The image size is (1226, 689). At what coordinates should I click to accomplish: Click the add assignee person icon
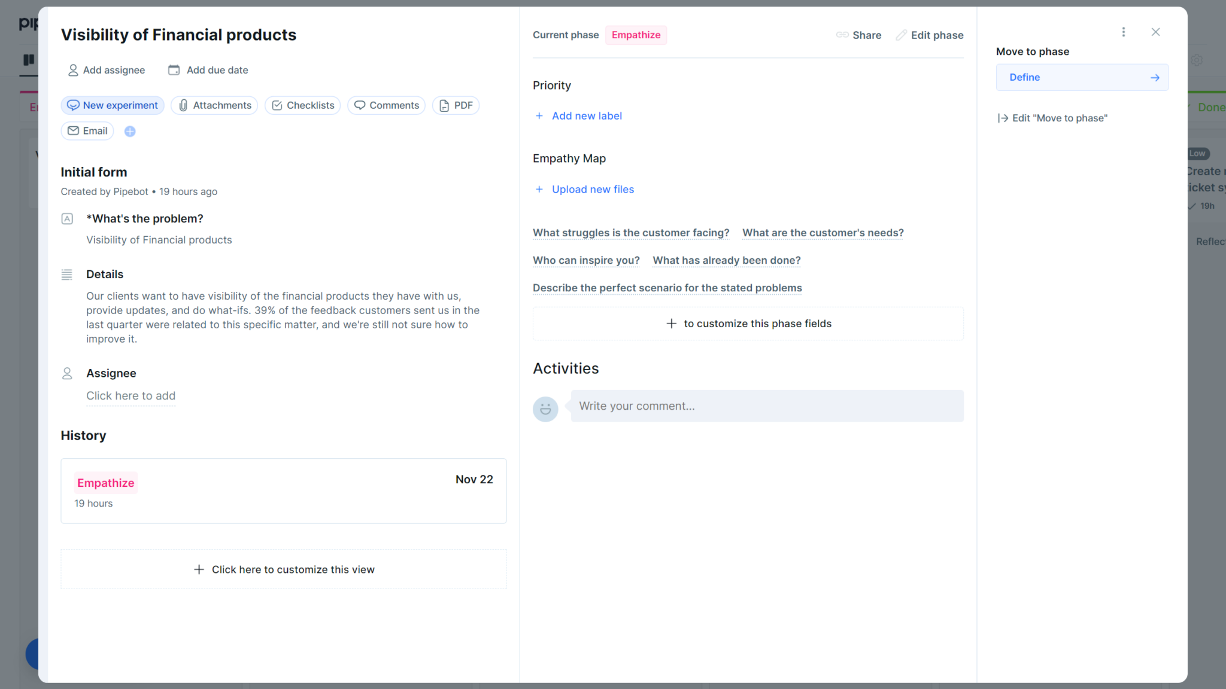73,70
